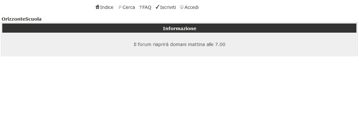The width and height of the screenshot is (359, 118).
Task: Click the round icon beside Accedi
Action: (x=182, y=7)
